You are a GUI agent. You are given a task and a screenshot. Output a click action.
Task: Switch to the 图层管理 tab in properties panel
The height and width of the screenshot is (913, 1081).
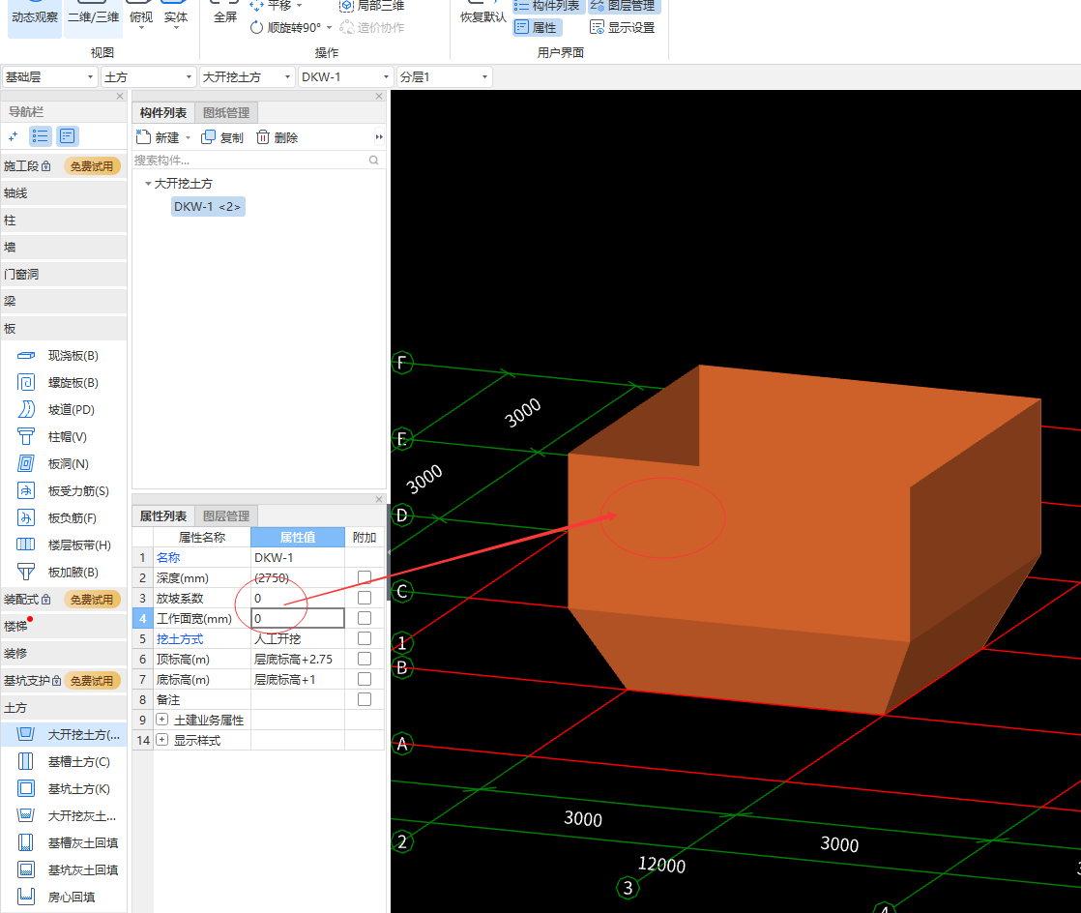coord(226,515)
